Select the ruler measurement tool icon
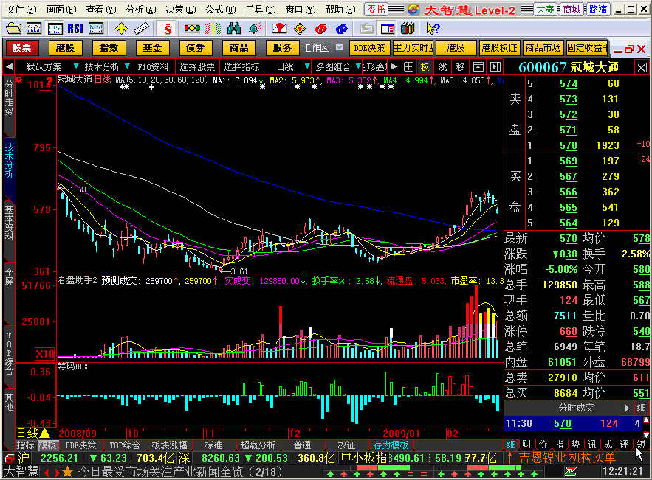Viewport: 652px width, 480px height. click(x=141, y=28)
